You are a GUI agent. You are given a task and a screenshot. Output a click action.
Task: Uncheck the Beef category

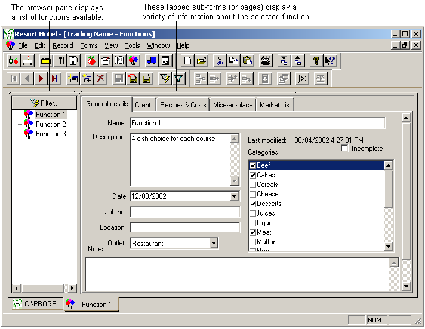point(252,165)
